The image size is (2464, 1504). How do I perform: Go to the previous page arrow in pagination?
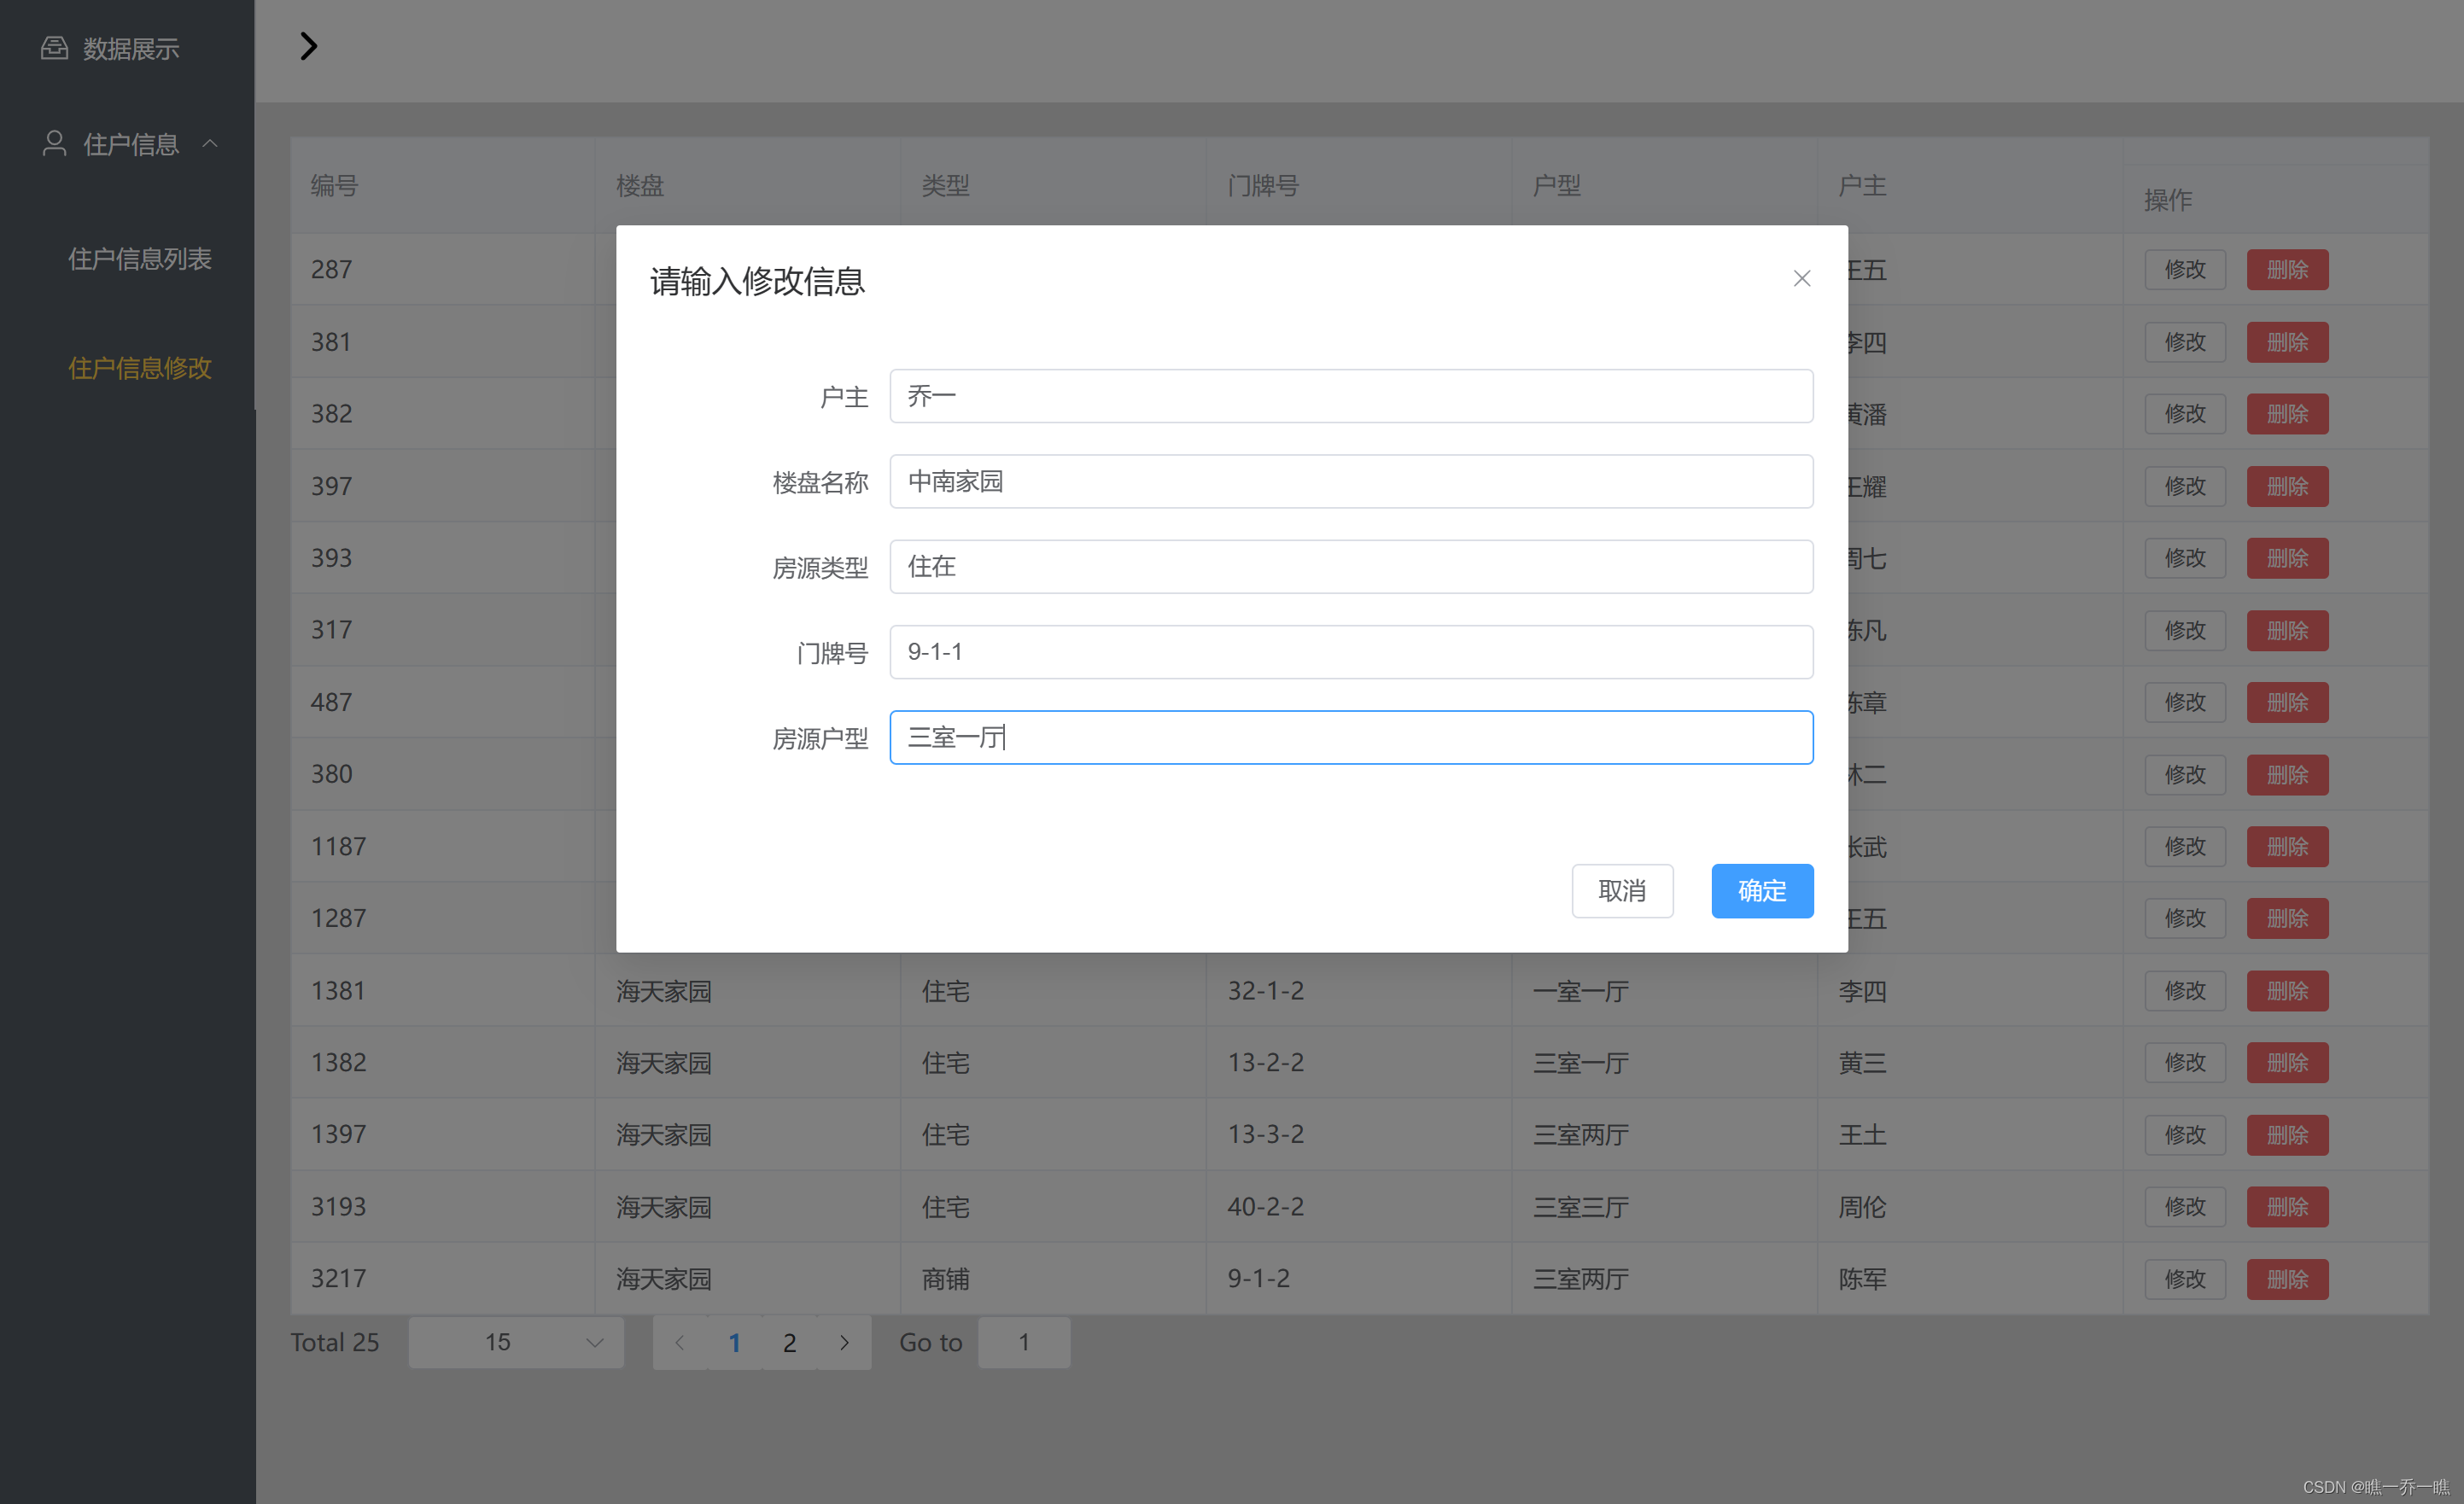pos(680,1343)
